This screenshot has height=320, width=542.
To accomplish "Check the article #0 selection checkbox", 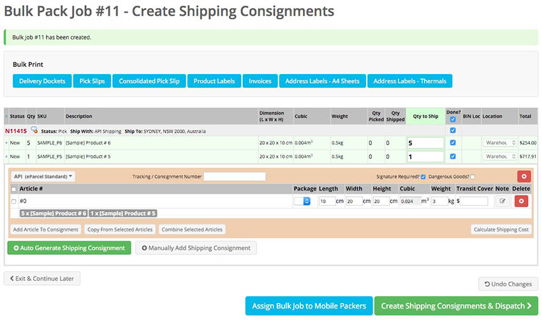I will click(13, 201).
